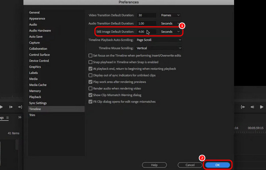Open video transition Frames unit dropdown
This screenshot has width=266, height=170.
tap(170, 15)
